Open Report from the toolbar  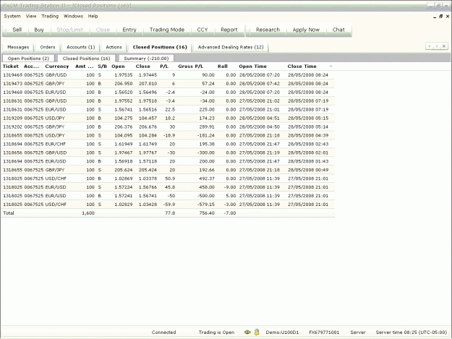click(229, 30)
